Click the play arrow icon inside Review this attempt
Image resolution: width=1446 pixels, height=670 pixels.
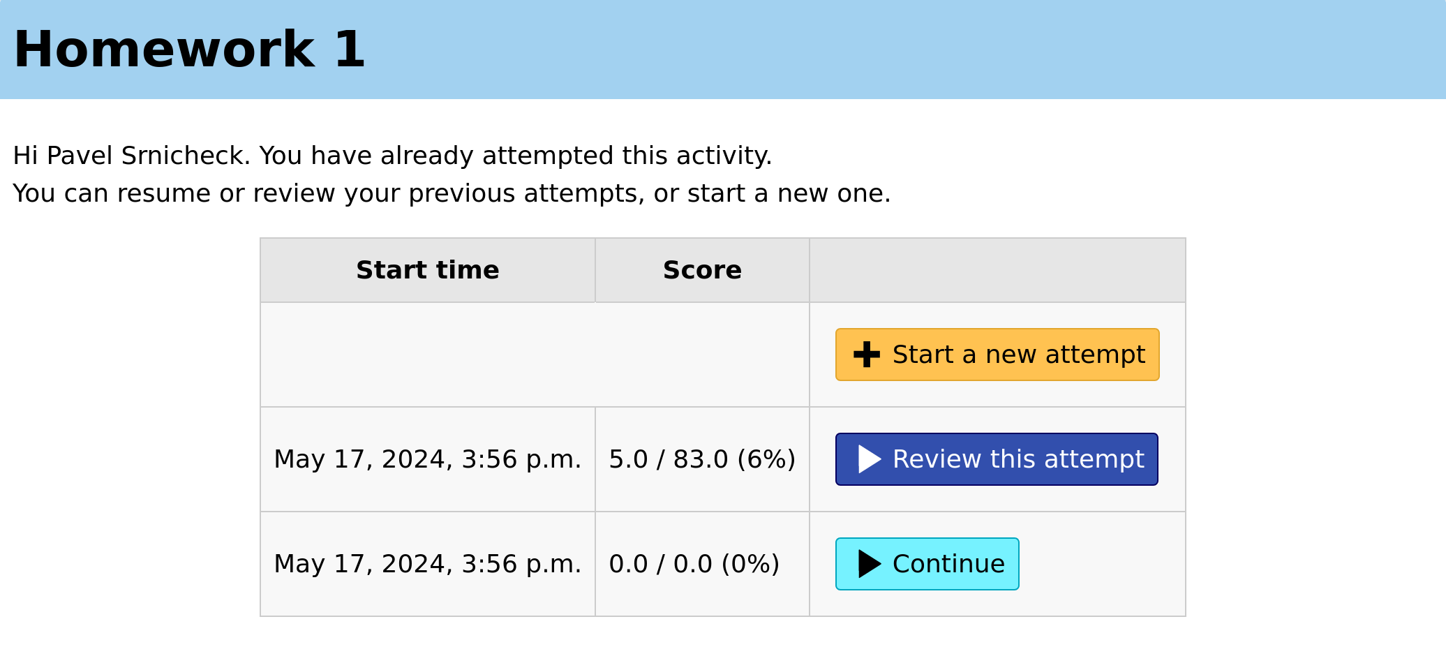869,459
